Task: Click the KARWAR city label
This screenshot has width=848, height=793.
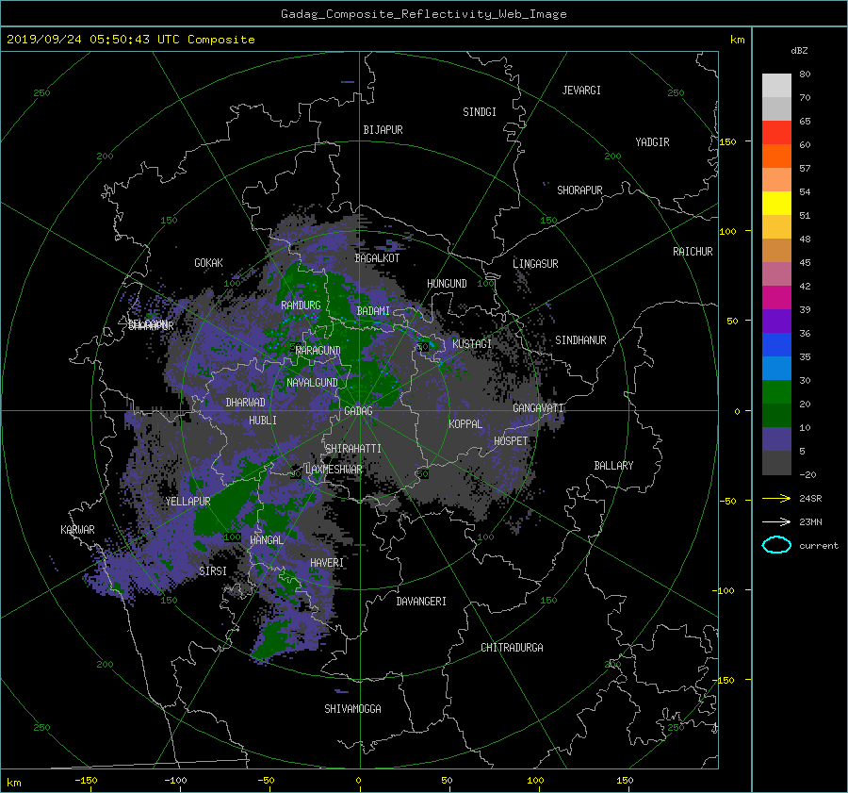Action: point(77,530)
